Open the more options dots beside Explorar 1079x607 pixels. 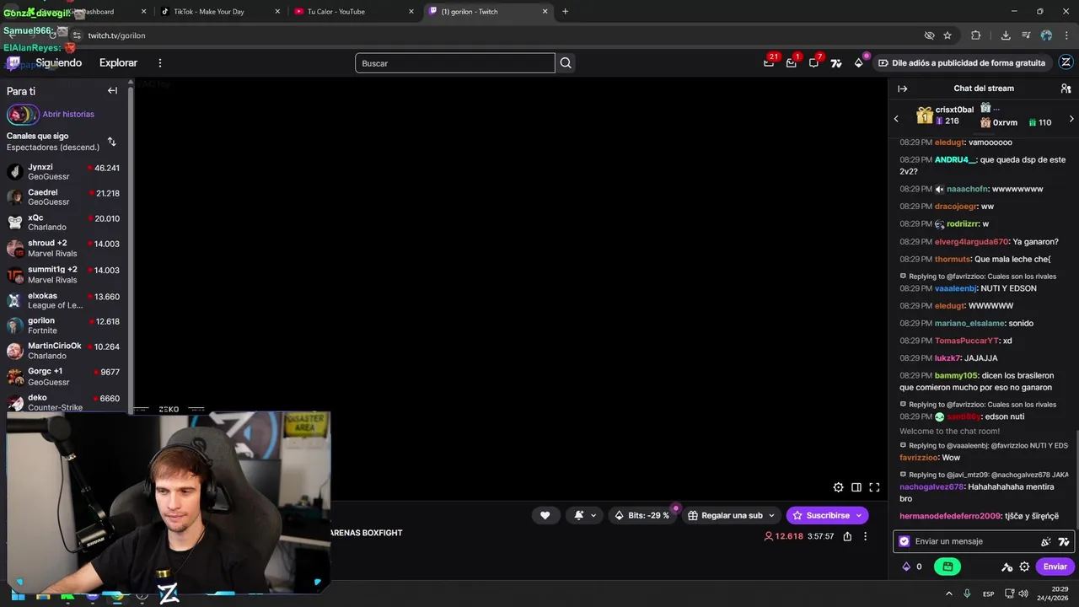coord(160,63)
